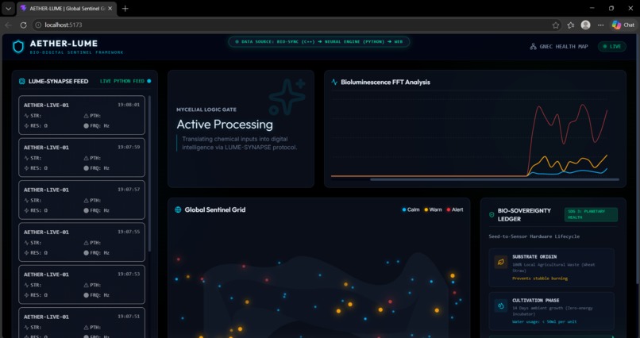Image resolution: width=640 pixels, height=338 pixels.
Task: Open the Cultivation Phase card
Action: pos(551,311)
